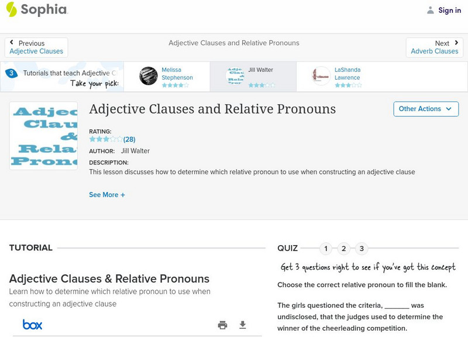
Task: Open the Other Actions dropdown
Action: tap(425, 109)
